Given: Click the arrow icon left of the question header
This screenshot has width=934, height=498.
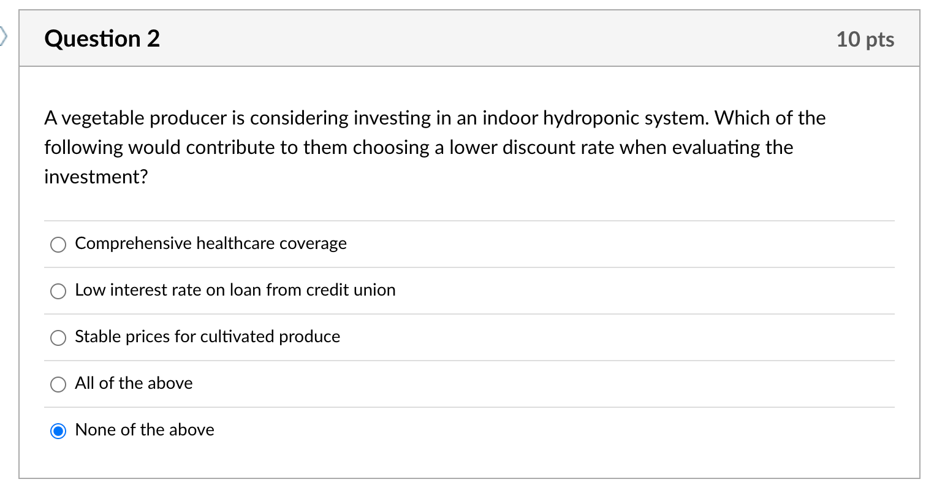Looking at the screenshot, I should pos(4,37).
